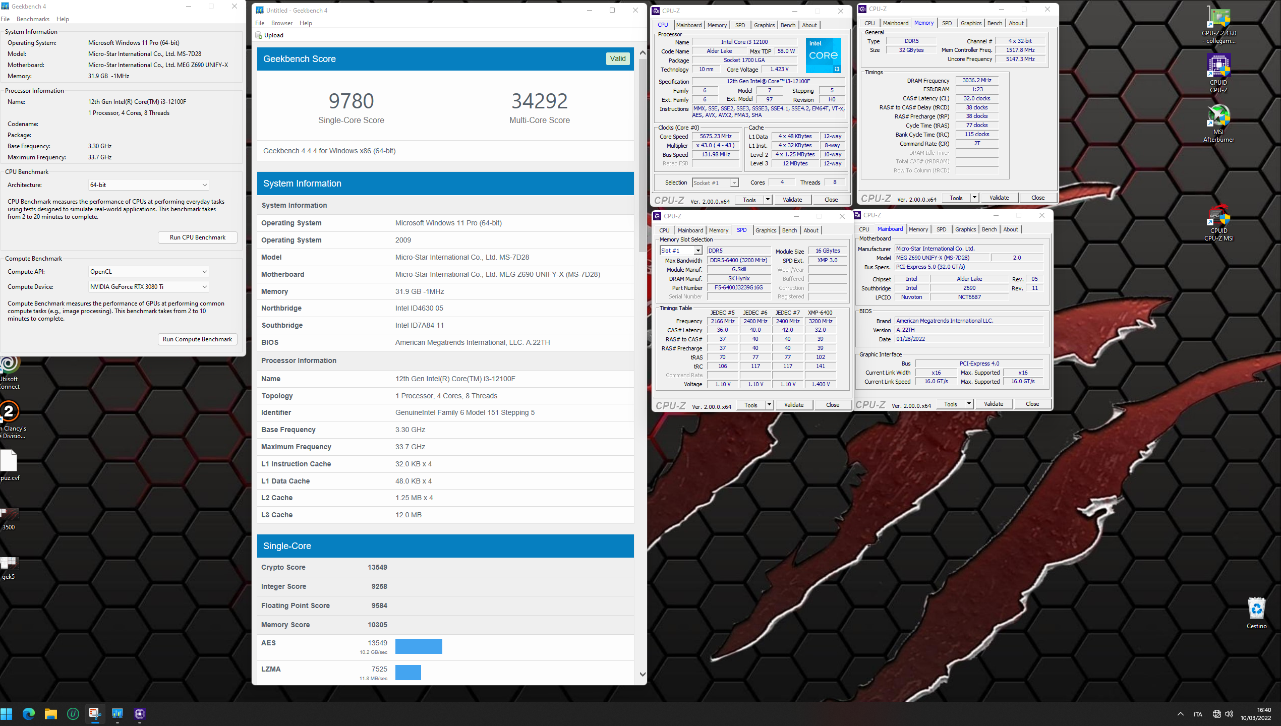Viewport: 1281px width, 726px height.
Task: Open Browser menu in Untitled Geekbench window
Action: point(281,23)
